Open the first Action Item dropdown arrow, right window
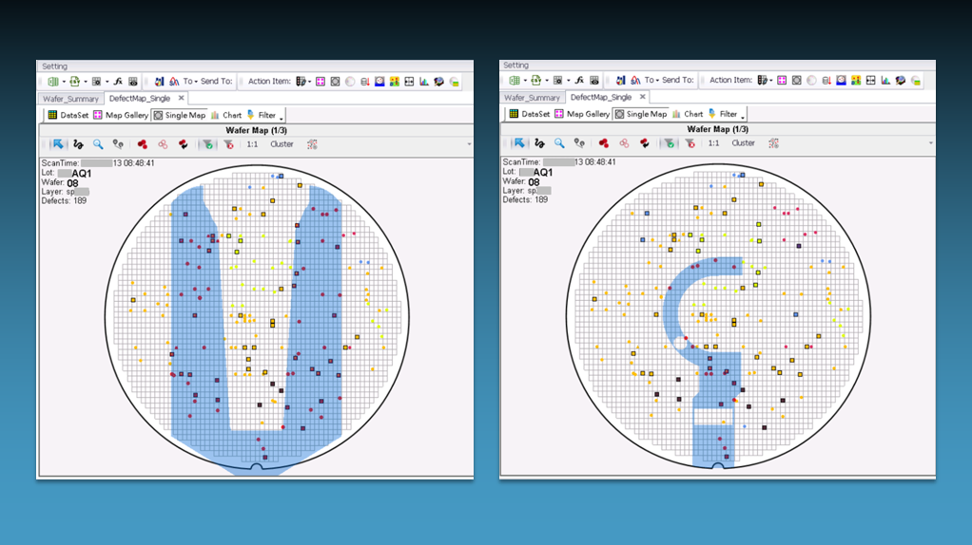 770,81
